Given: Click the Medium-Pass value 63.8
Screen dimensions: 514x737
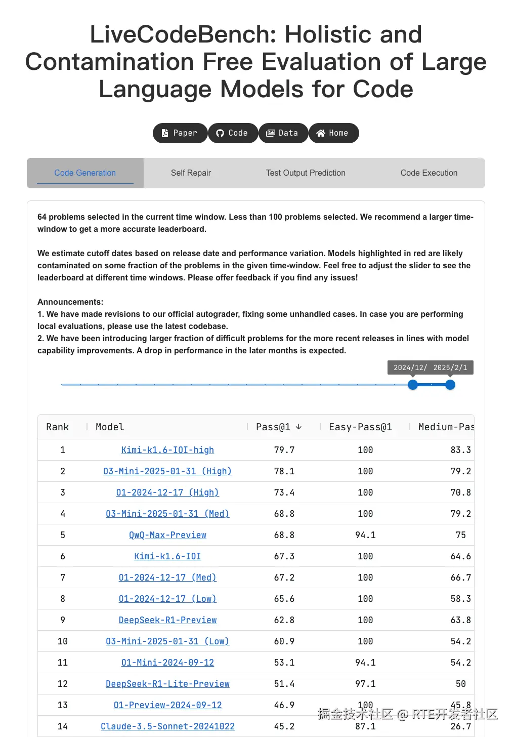Looking at the screenshot, I should 461,620.
